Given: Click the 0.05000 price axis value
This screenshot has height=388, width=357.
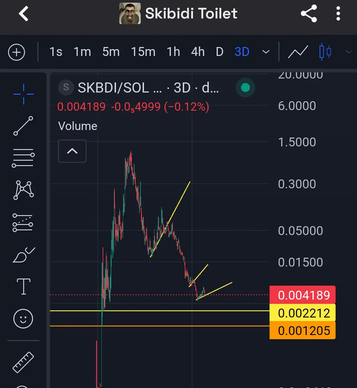Looking at the screenshot, I should pyautogui.click(x=300, y=231).
